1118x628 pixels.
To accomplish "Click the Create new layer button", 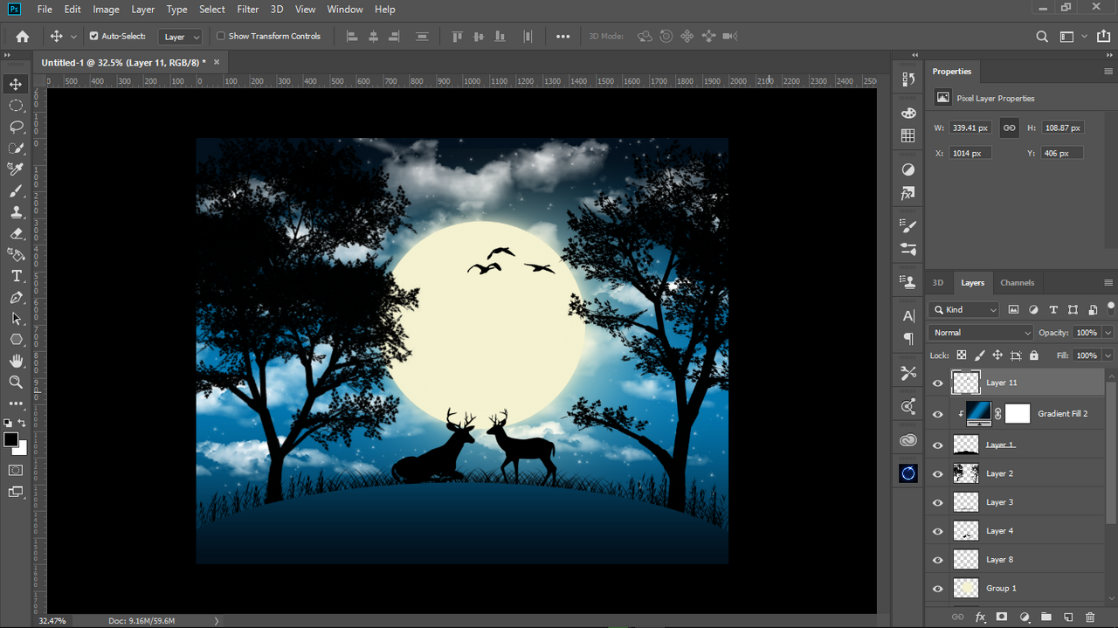I will click(x=1067, y=618).
